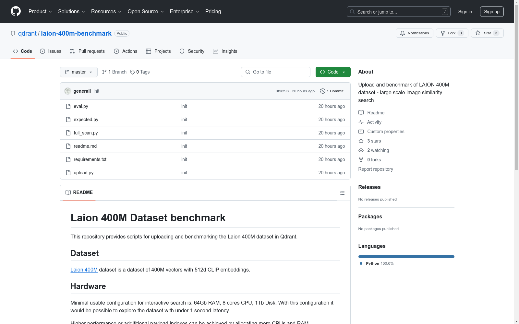Click the Python 100.0% language link

pyautogui.click(x=377, y=263)
